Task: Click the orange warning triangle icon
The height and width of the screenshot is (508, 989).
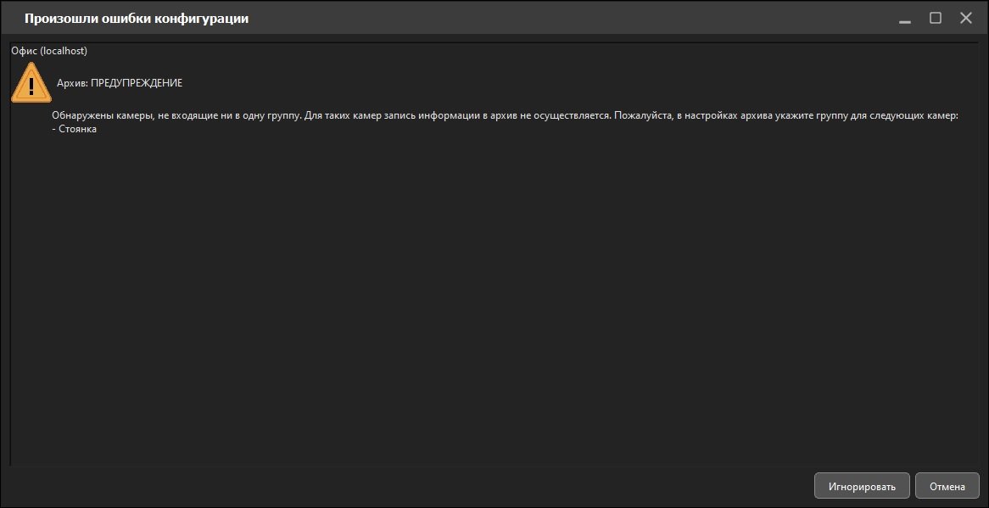Action: pos(31,82)
